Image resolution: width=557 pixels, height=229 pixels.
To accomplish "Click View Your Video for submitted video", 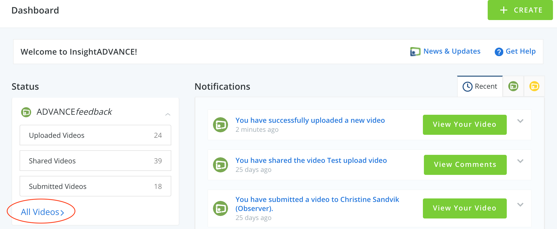I will coord(465,208).
